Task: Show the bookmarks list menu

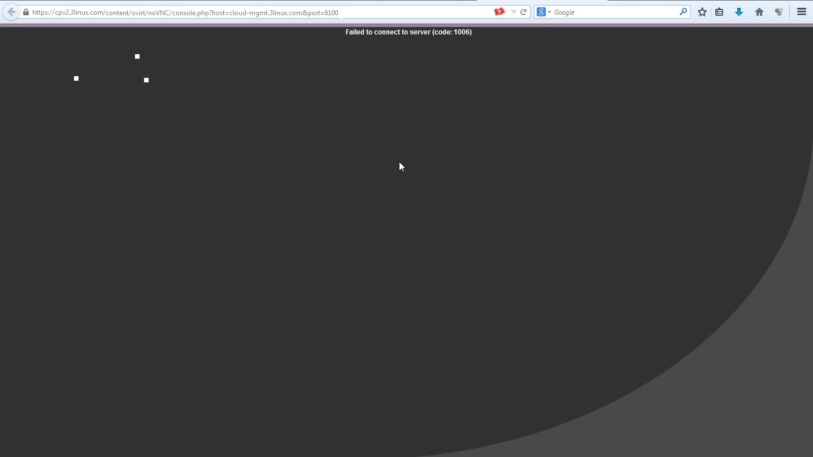Action: (x=719, y=12)
